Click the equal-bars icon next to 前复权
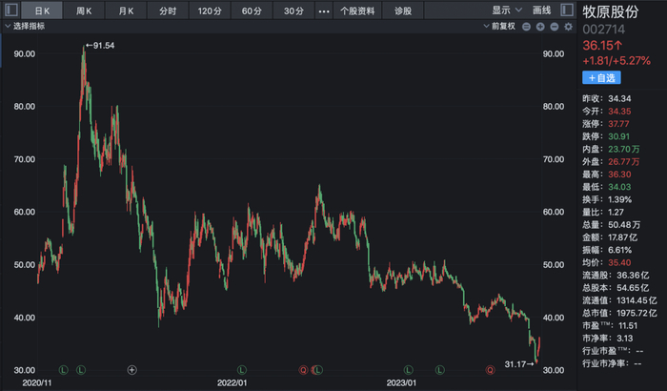The height and width of the screenshot is (391, 667). [x=527, y=26]
